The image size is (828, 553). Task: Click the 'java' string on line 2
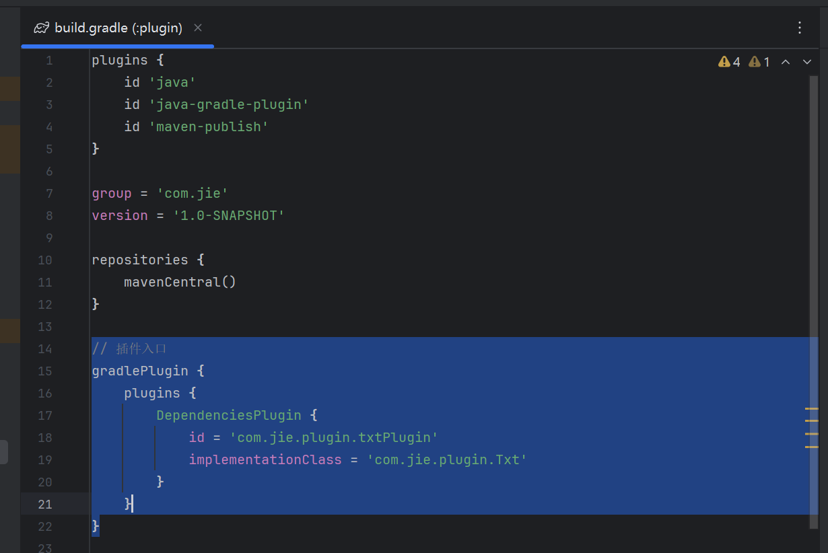(172, 82)
